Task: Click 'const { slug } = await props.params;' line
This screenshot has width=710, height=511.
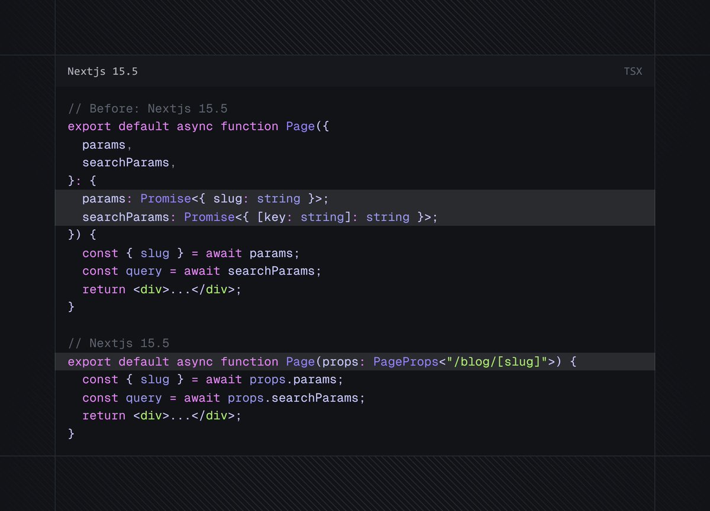Action: [213, 379]
